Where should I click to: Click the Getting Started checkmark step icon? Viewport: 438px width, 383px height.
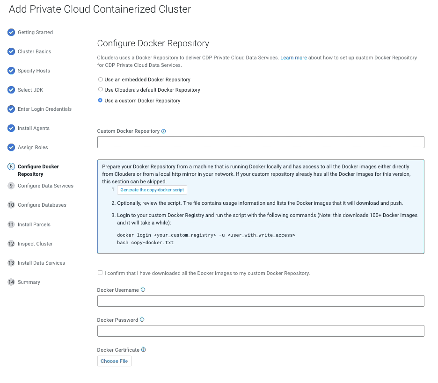pos(11,33)
